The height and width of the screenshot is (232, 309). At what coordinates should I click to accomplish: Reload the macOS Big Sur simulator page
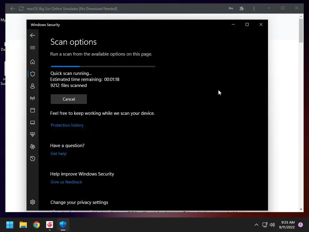[x=21, y=8]
